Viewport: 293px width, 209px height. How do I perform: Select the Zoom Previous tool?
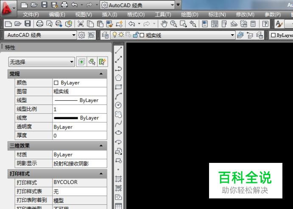(193, 24)
